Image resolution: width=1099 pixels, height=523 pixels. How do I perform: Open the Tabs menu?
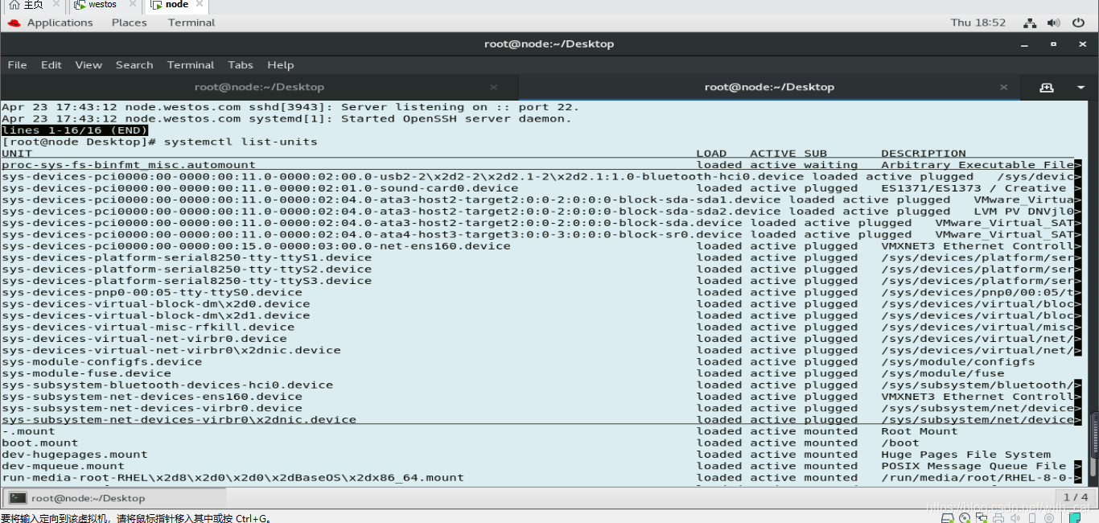[x=241, y=64]
